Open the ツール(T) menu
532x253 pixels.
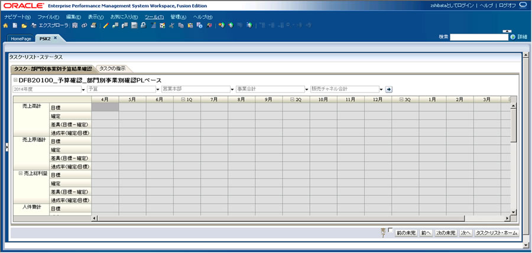(154, 17)
